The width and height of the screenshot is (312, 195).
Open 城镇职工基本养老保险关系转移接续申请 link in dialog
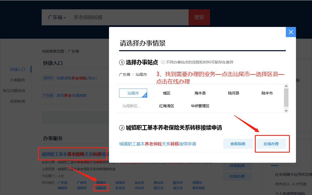(158, 144)
